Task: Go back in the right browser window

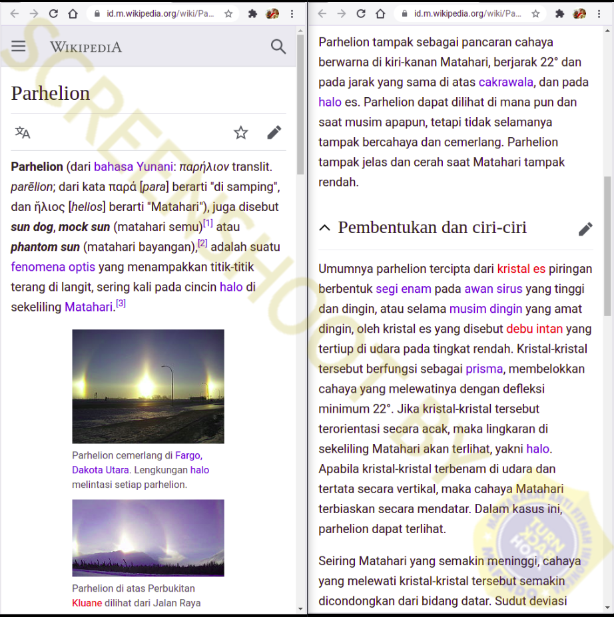Action: click(x=322, y=14)
